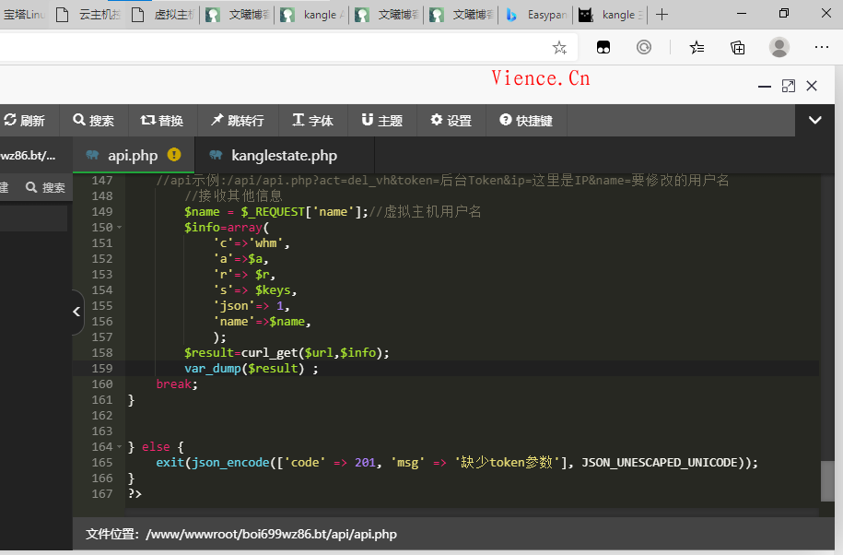
Task: Open the 替换 replace tool
Action: (162, 121)
